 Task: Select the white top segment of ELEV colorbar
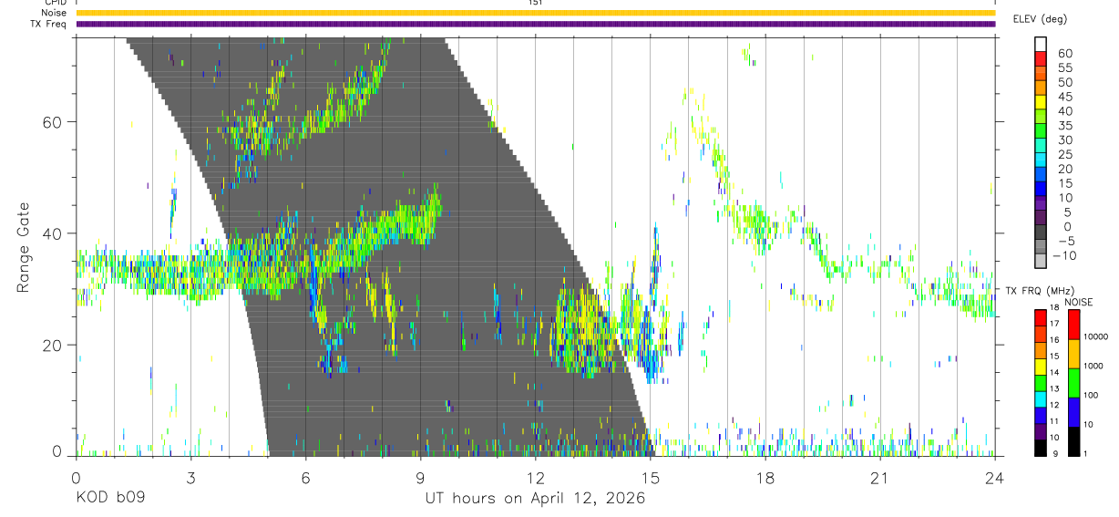[1041, 44]
